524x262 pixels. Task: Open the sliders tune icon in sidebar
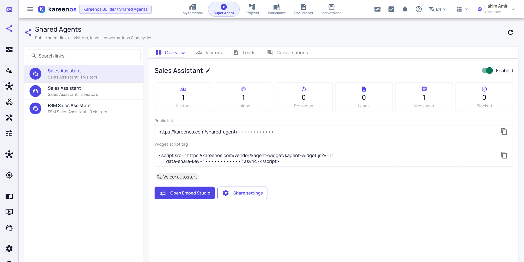tap(9, 133)
